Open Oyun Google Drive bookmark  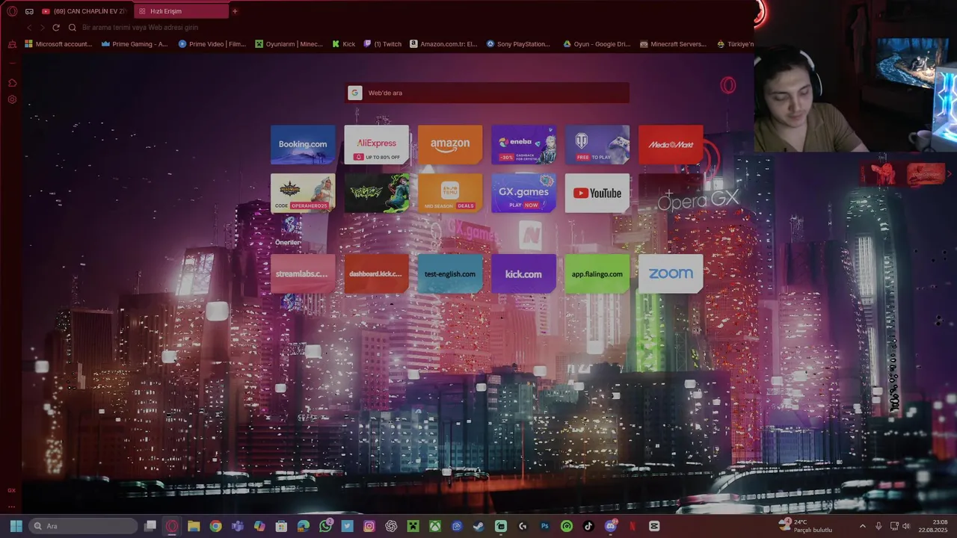tap(597, 44)
